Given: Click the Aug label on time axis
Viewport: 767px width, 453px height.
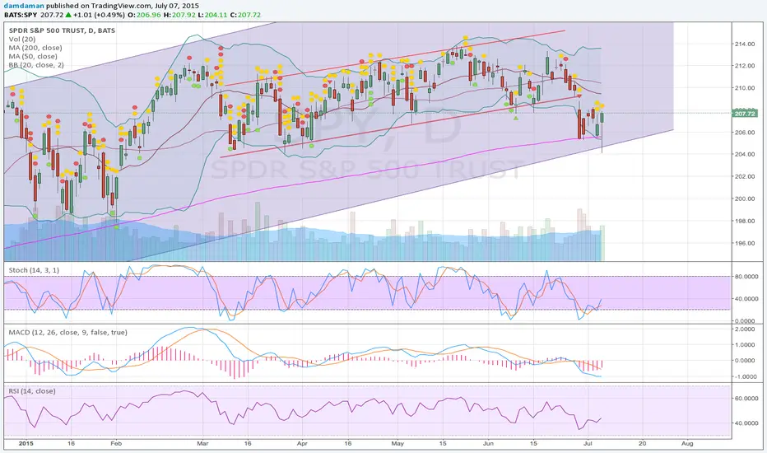Looking at the screenshot, I should tap(687, 443).
